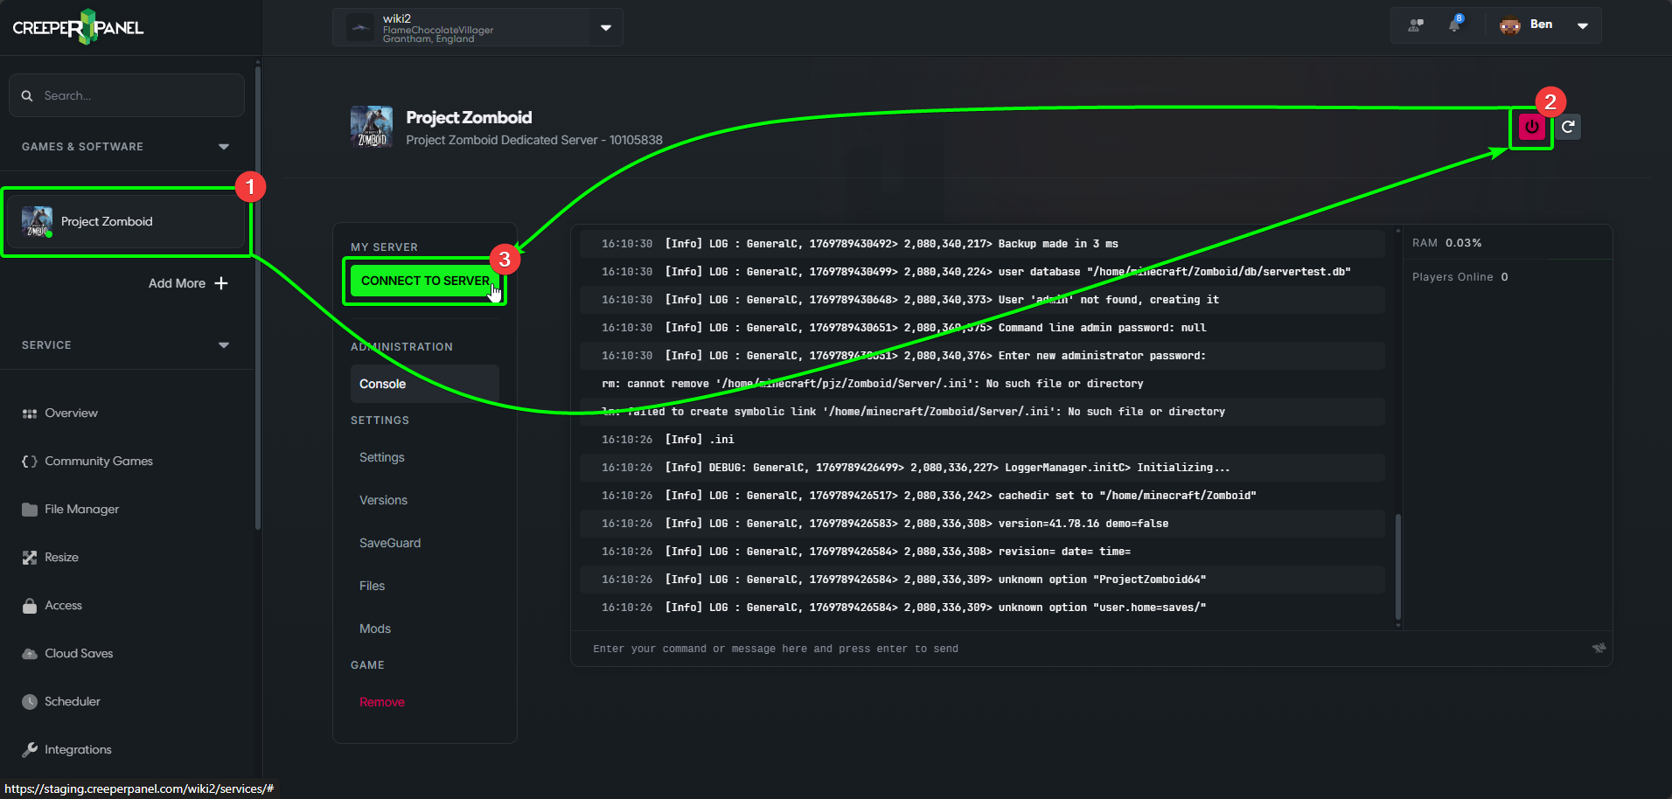Open Integrations in the sidebar
Screen dimensions: 1672x799
[78, 749]
